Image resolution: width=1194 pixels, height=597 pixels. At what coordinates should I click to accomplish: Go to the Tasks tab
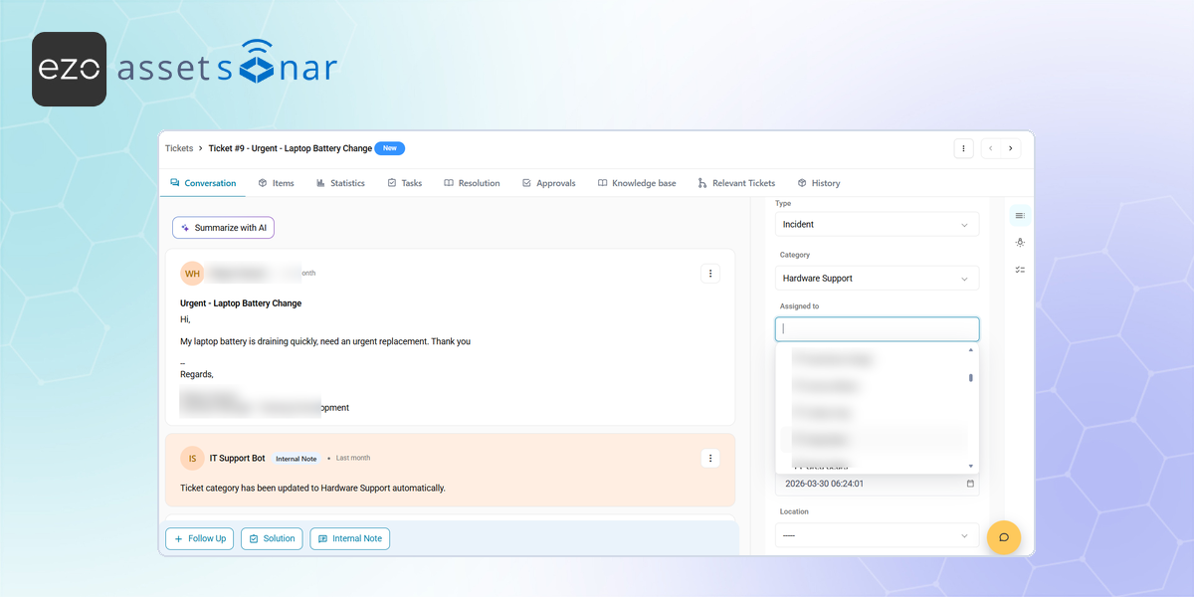point(404,183)
